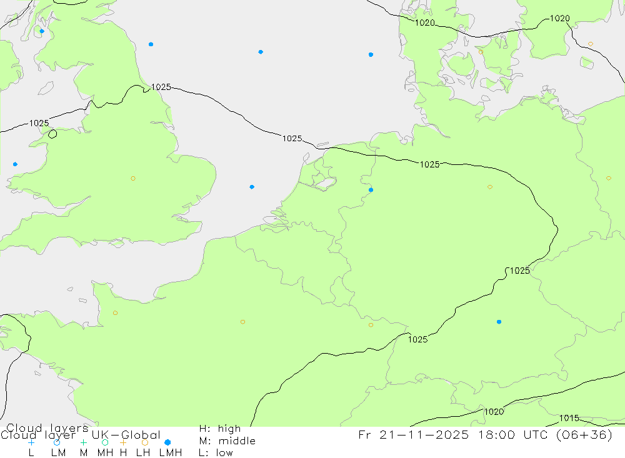Click the green open-circle MH legend symbol
The image size is (625, 458).
point(105,442)
